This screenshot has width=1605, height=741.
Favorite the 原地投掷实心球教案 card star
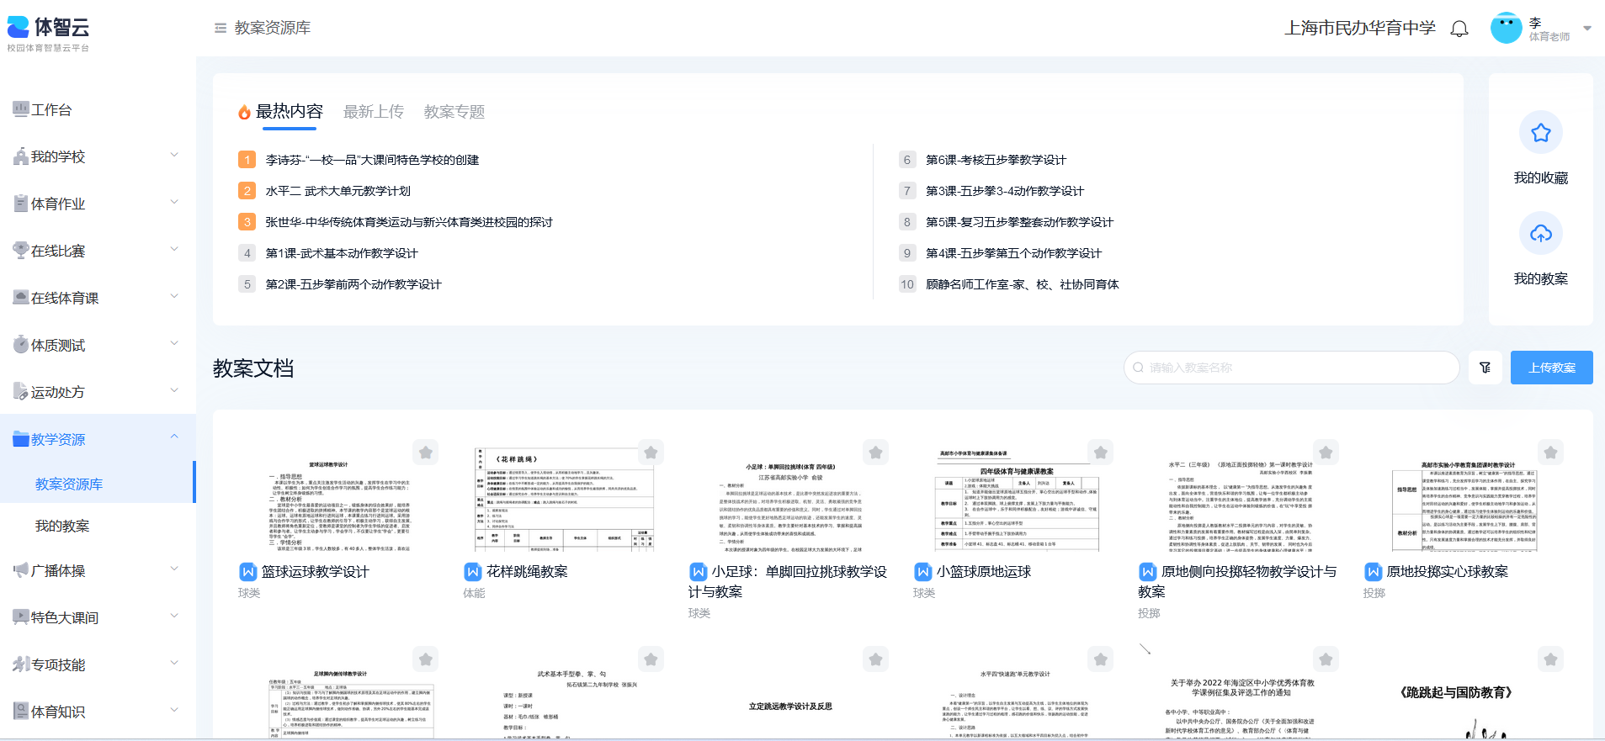[x=1550, y=453]
